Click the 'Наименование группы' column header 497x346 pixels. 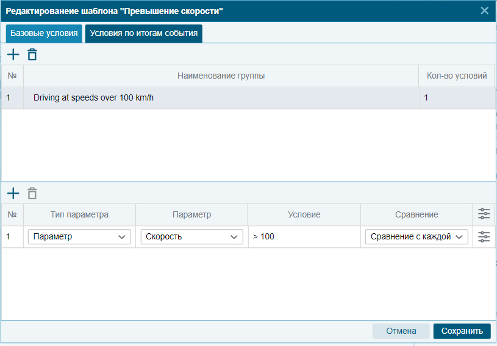pos(221,76)
